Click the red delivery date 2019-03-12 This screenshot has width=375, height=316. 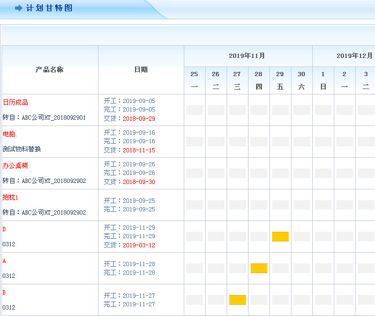pos(139,245)
